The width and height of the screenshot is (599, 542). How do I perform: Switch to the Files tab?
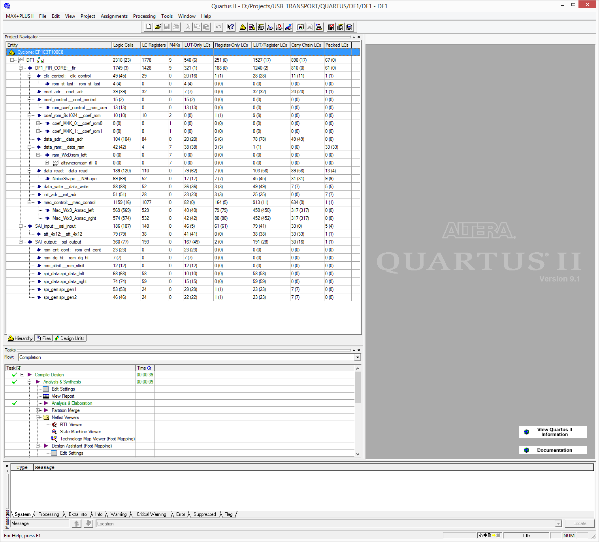tap(43, 338)
